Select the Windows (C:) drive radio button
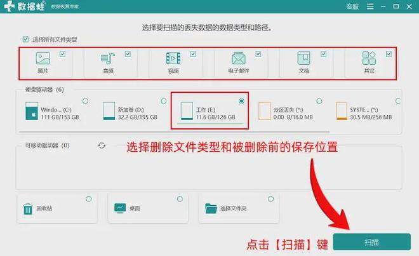 (85, 101)
